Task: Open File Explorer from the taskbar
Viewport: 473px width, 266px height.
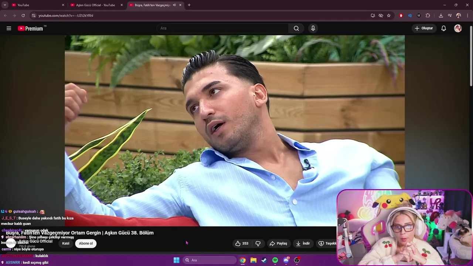Action: point(253,260)
